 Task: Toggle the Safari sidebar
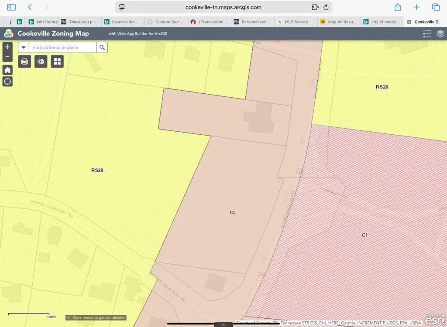pyautogui.click(x=11, y=7)
